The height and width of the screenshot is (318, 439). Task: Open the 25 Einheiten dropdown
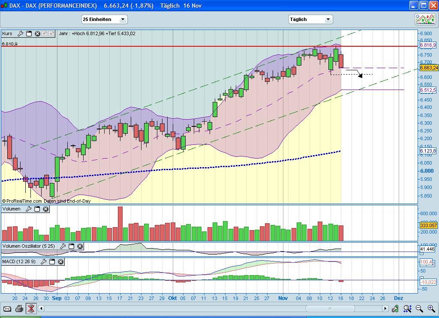click(105, 19)
